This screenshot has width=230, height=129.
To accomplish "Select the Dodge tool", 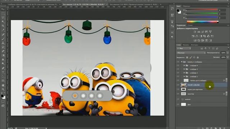I will (x=3, y=64).
